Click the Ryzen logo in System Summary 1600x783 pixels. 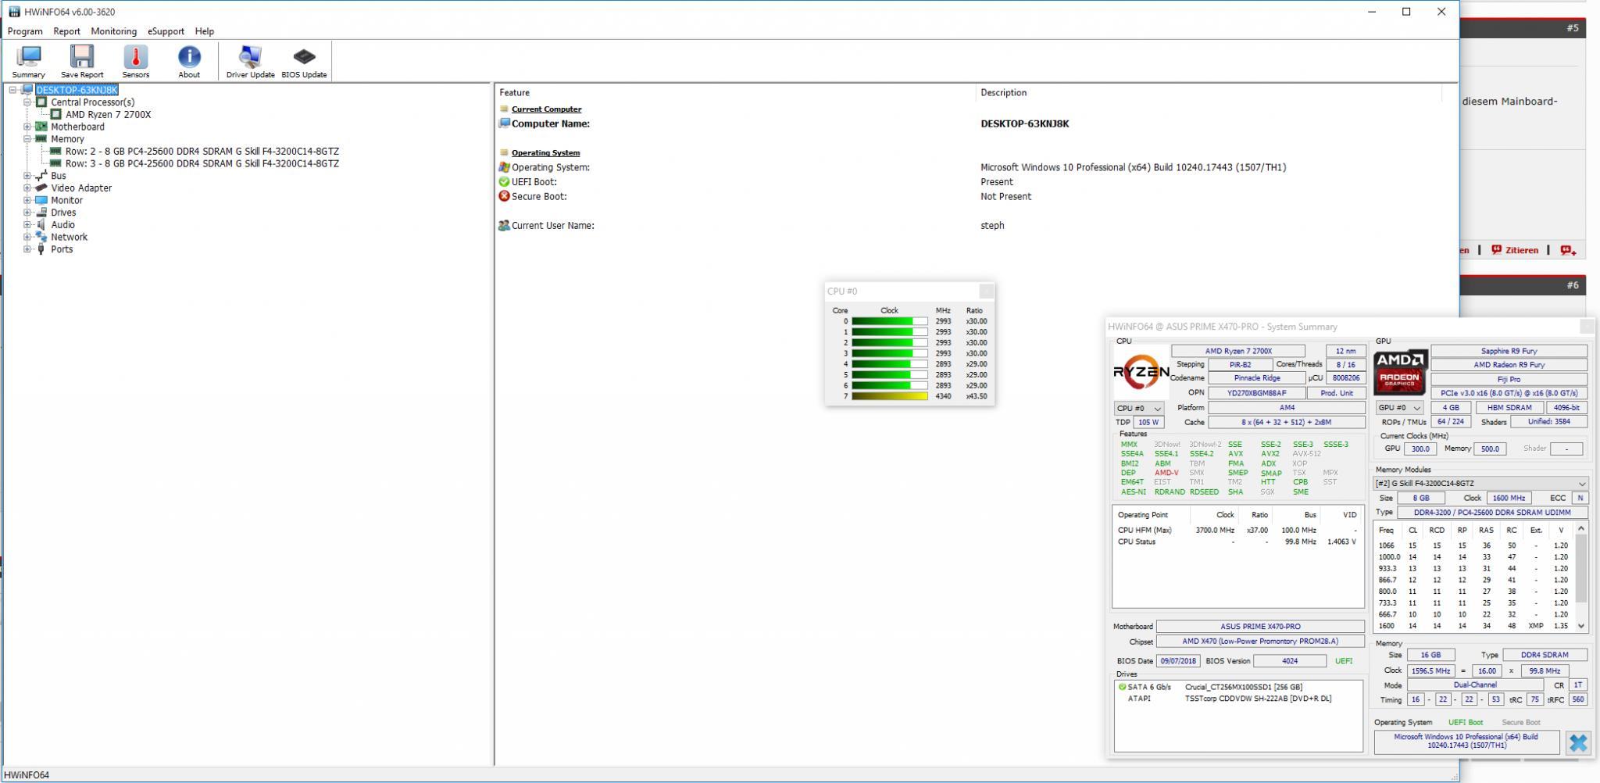point(1141,373)
